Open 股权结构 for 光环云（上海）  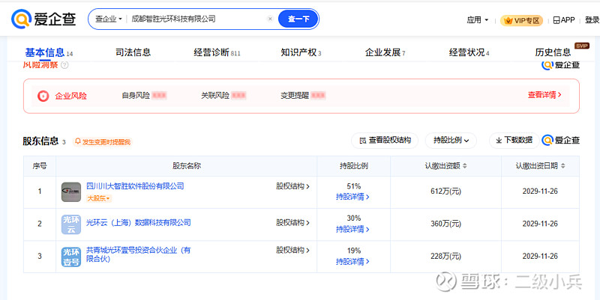tap(292, 222)
